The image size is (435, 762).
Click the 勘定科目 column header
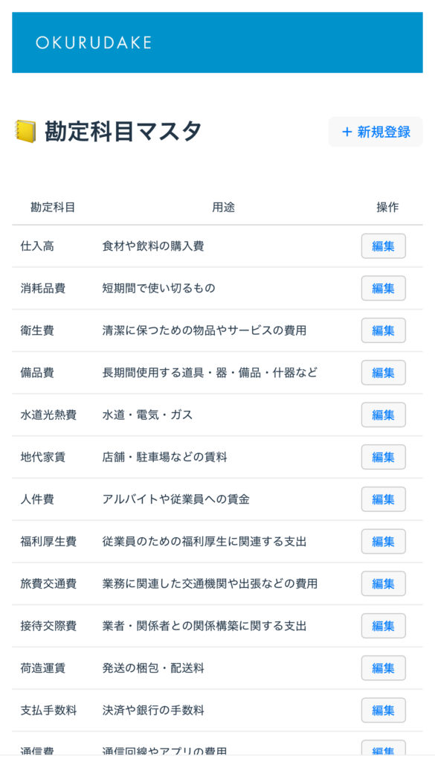(53, 208)
